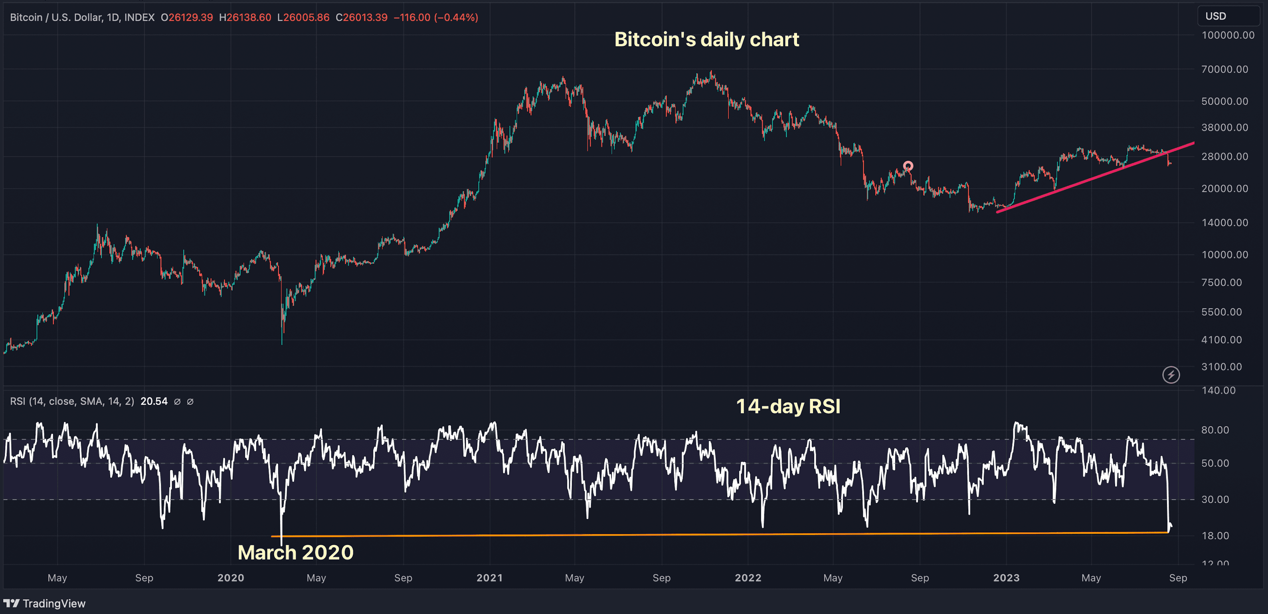Click the change value −116.00 (−0.44%)

[x=436, y=17]
